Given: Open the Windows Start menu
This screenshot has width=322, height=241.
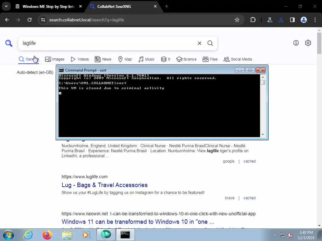Looking at the screenshot, I should 8,235.
